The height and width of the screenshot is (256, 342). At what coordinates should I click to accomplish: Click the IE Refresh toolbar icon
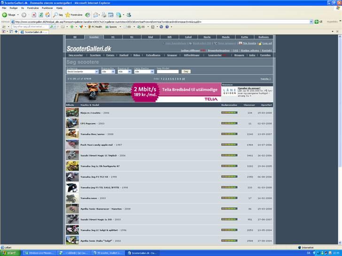41,15
